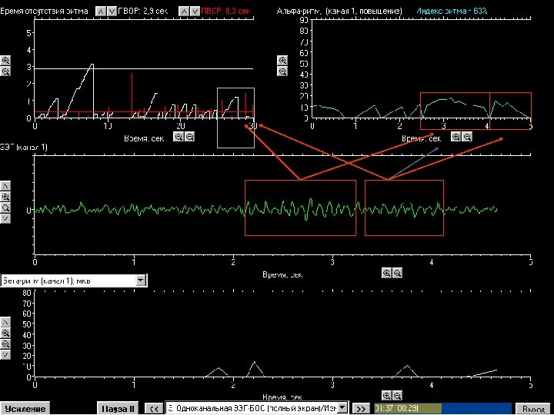The height and width of the screenshot is (415, 554).
Task: Pause recording with Пауза II button
Action: (118, 409)
